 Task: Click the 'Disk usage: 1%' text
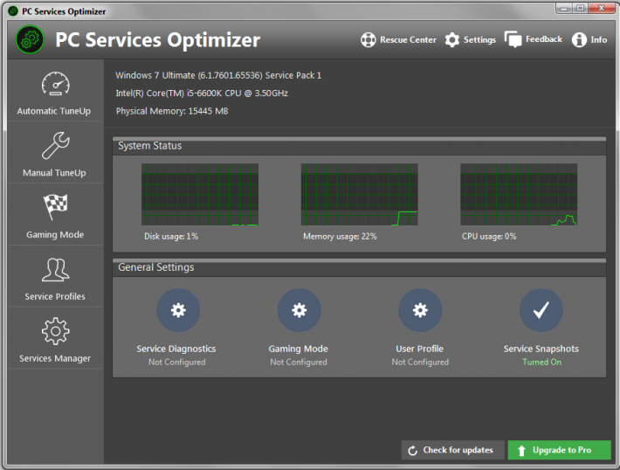(171, 237)
